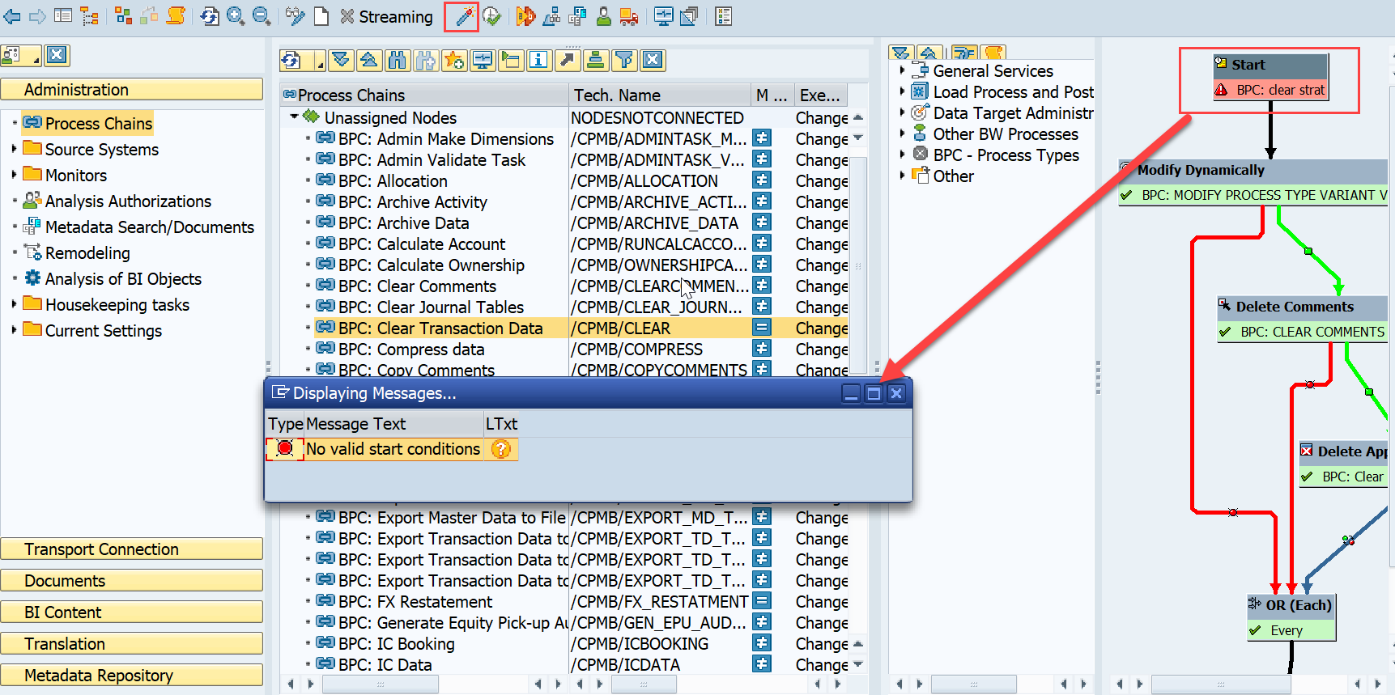
Task: Open the dropdown arrow beside tree refresh
Action: click(319, 60)
